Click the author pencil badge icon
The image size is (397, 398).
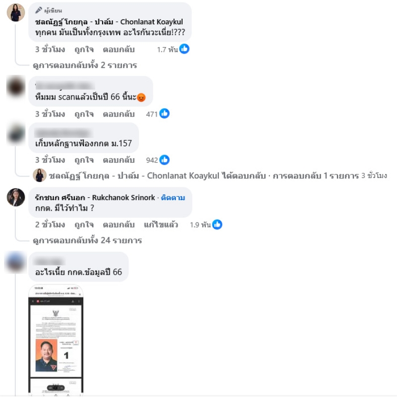[x=38, y=10]
